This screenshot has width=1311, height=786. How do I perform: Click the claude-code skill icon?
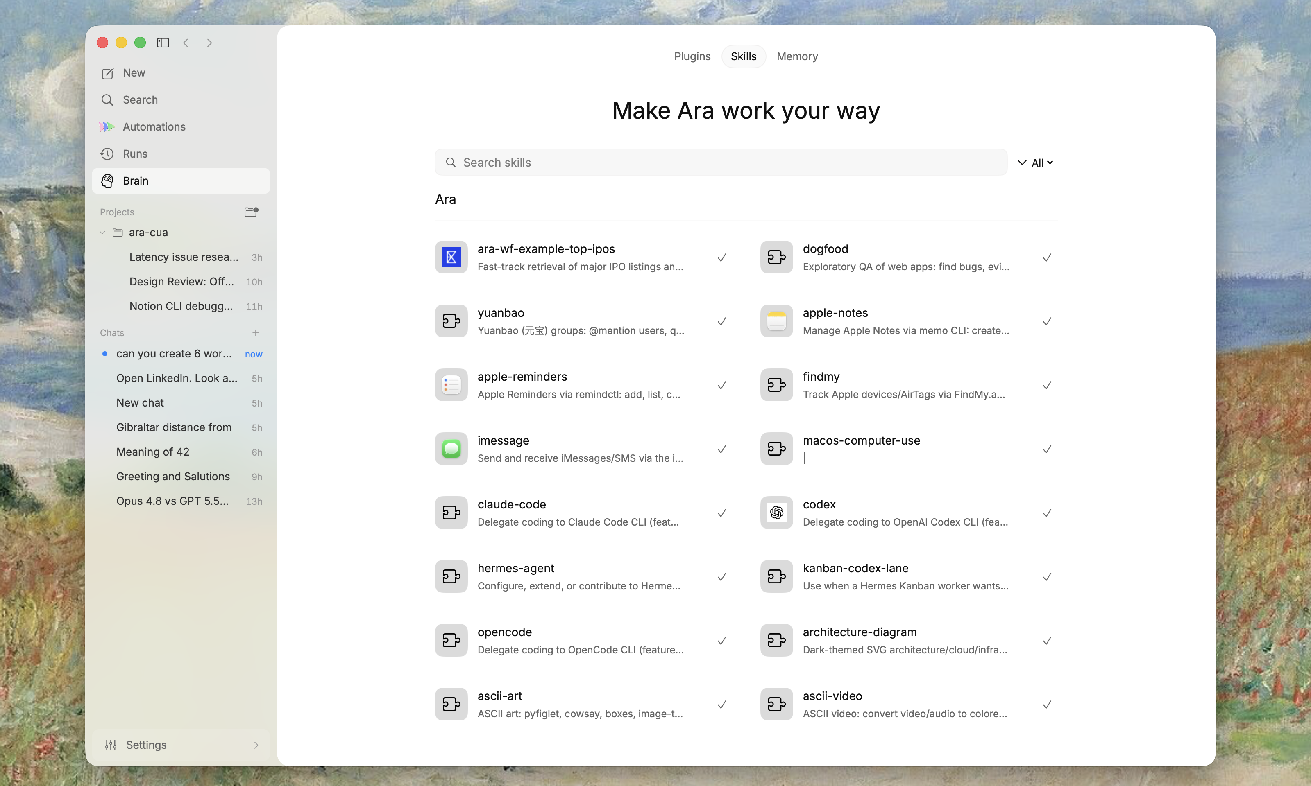451,513
